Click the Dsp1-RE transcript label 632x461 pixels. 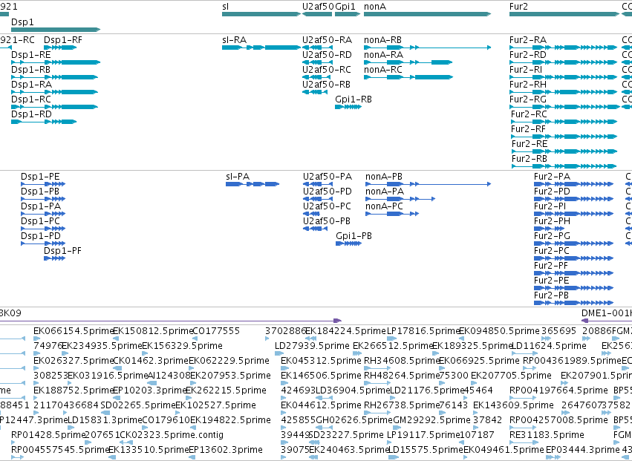pos(31,55)
